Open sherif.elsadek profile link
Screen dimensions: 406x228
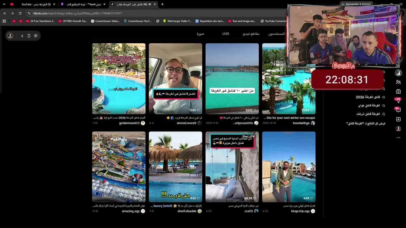coord(187,211)
